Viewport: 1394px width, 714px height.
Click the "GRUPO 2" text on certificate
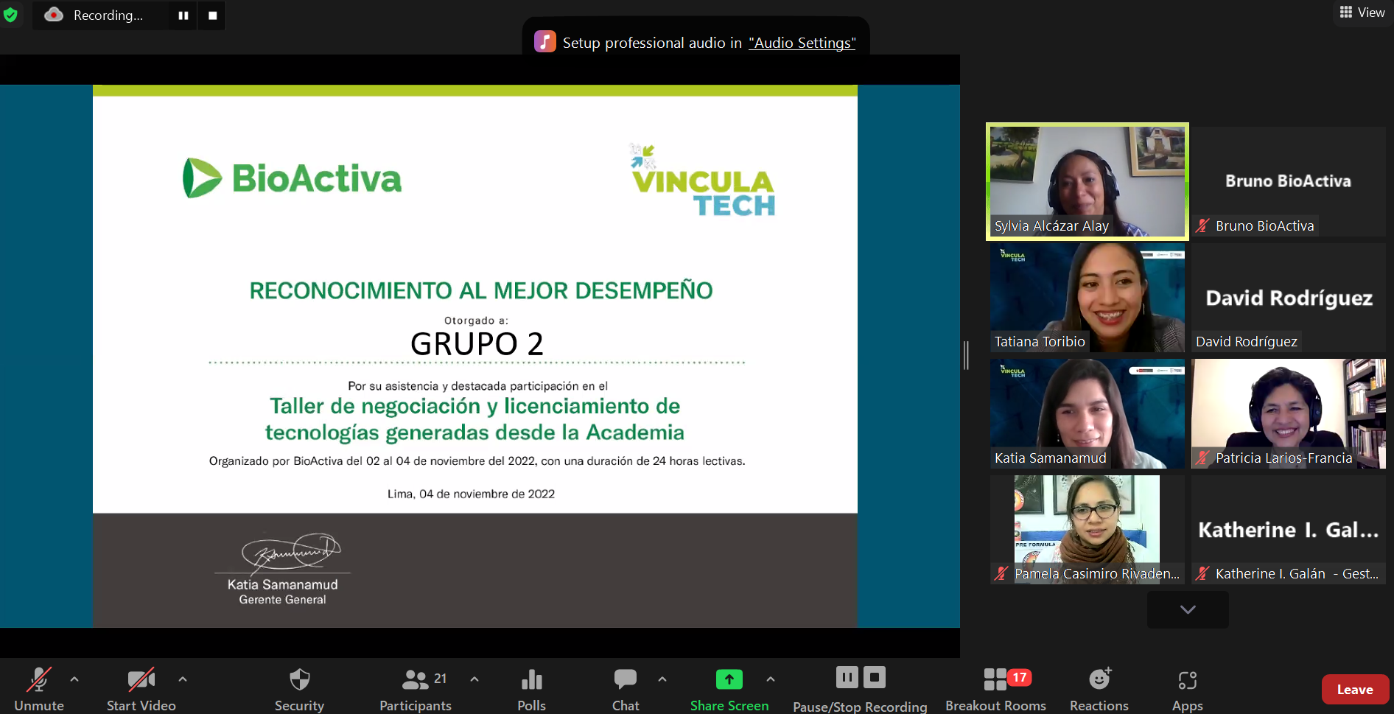tap(477, 344)
